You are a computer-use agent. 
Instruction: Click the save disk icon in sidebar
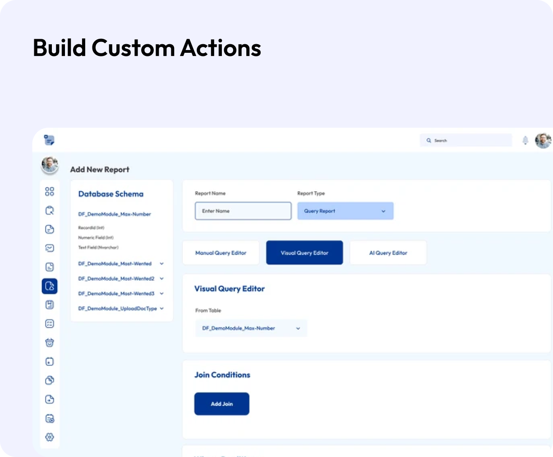click(50, 305)
